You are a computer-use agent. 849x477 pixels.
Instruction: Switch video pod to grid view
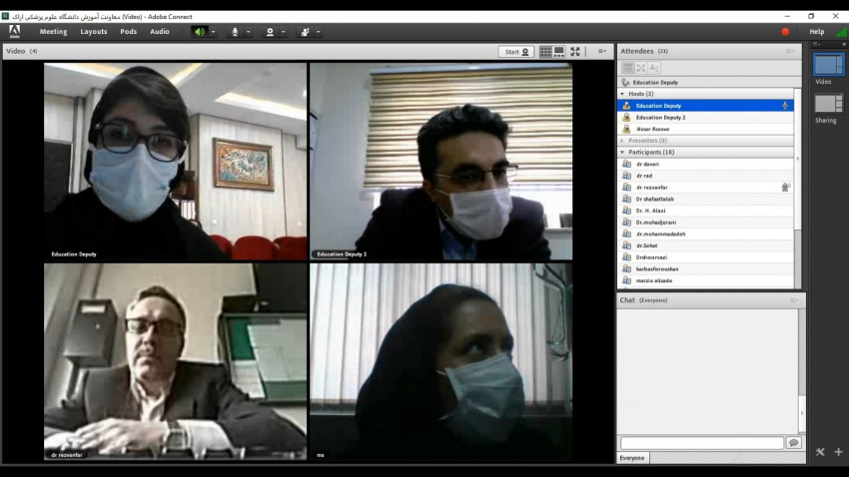click(x=545, y=52)
